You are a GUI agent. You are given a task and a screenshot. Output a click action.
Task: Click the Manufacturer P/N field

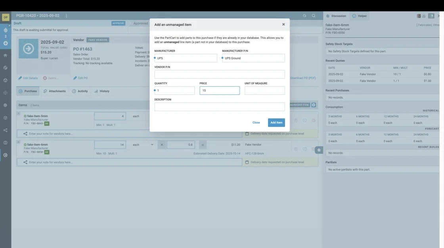pos(254,58)
